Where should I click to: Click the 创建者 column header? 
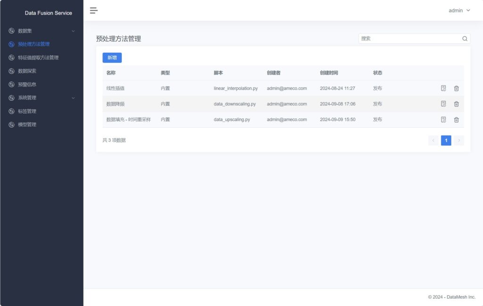coord(274,73)
